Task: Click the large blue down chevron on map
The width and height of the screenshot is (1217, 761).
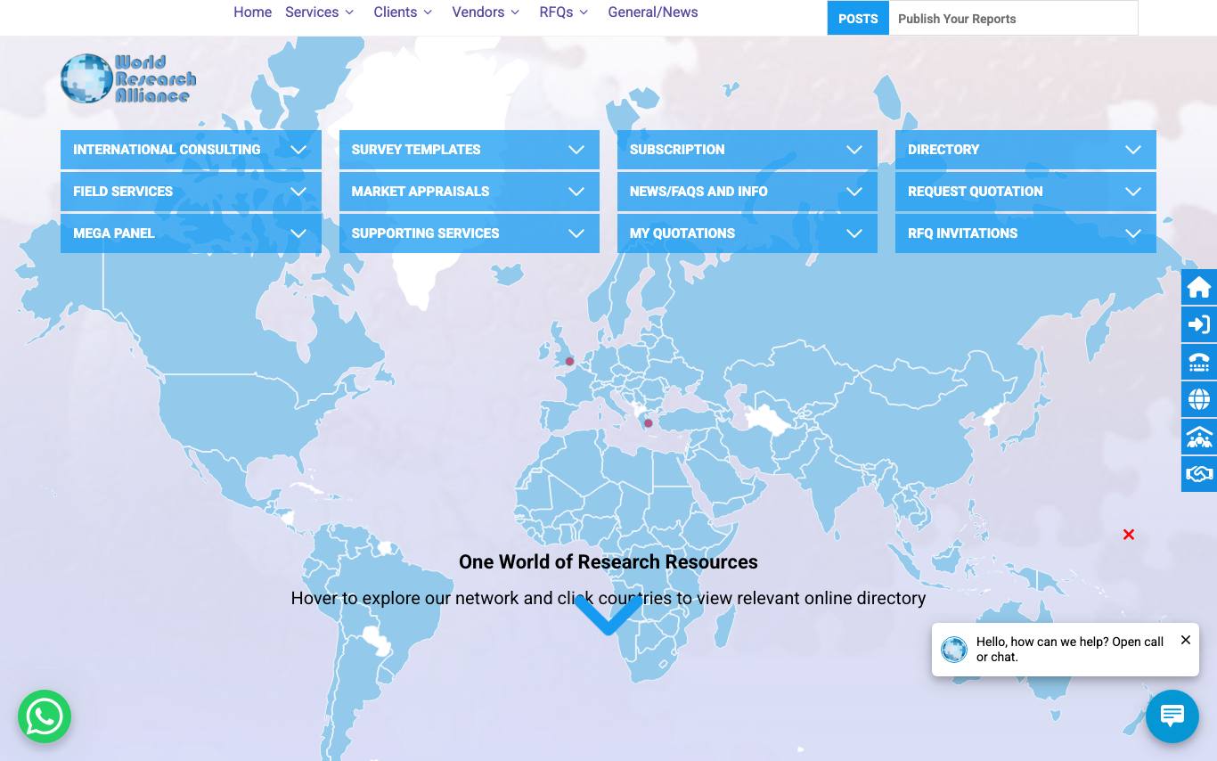Action: [x=608, y=615]
